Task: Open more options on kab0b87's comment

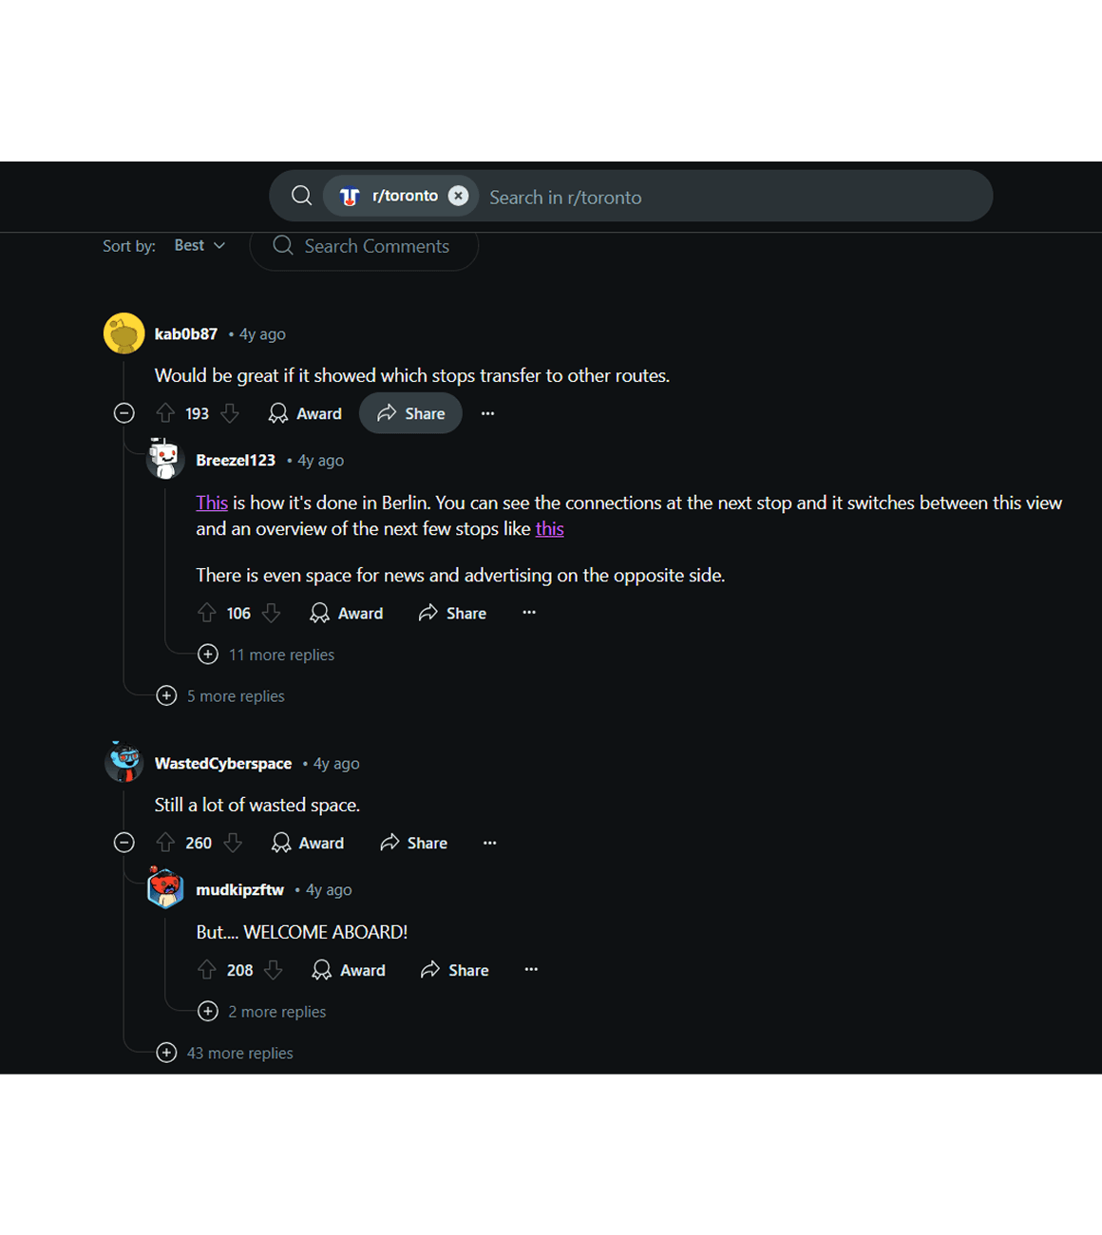Action: [487, 413]
